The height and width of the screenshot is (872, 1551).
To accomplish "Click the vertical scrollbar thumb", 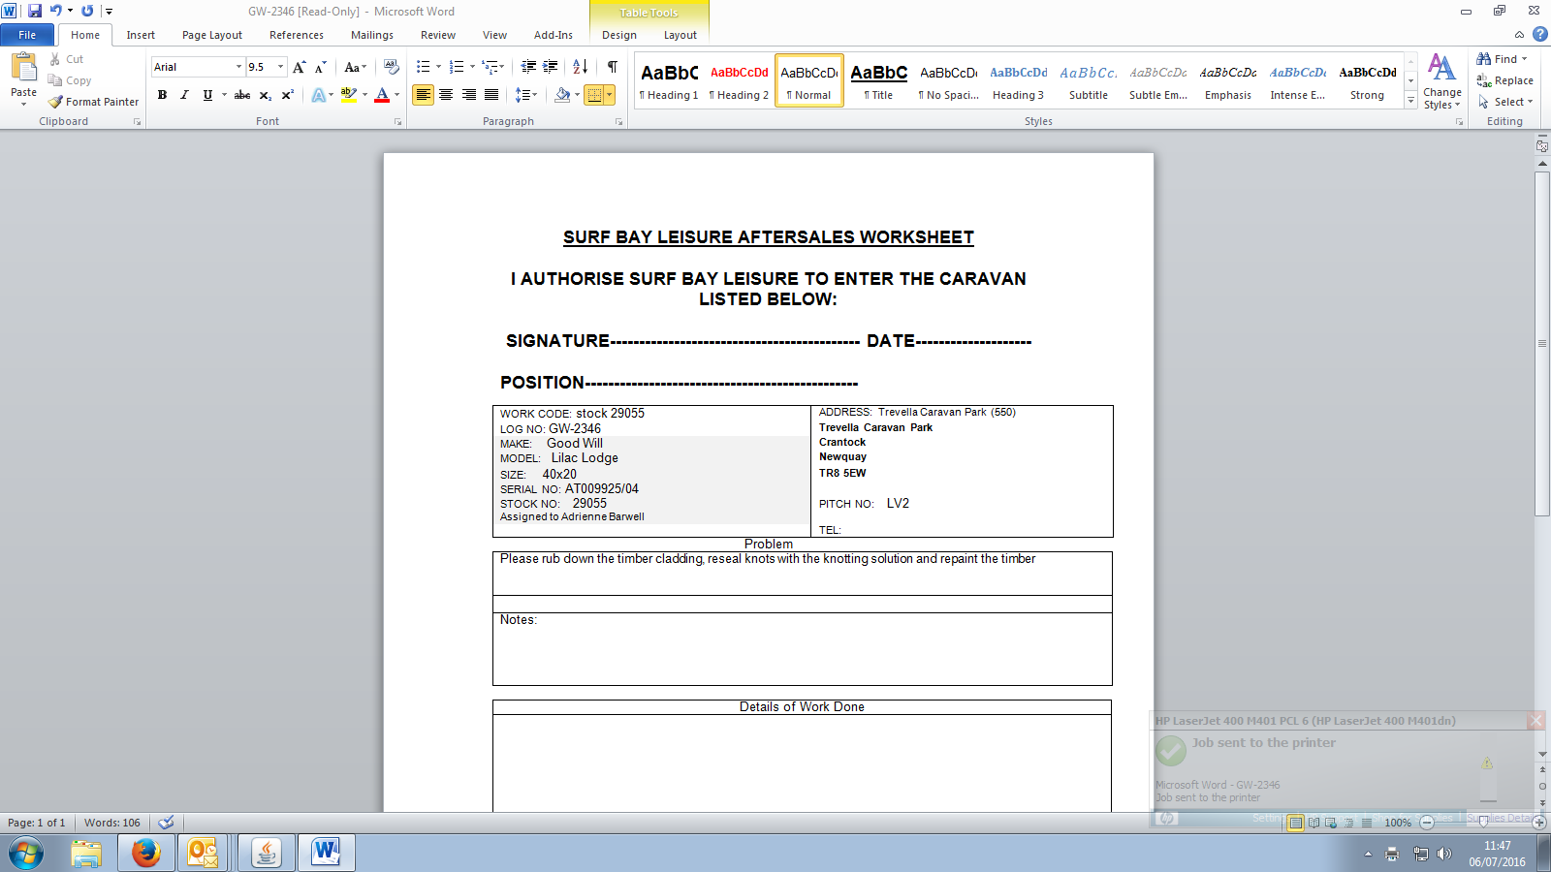I will pyautogui.click(x=1542, y=344).
